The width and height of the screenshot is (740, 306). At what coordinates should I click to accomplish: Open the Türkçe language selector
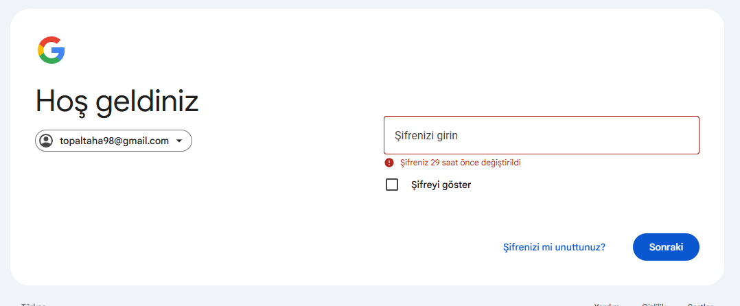pyautogui.click(x=33, y=304)
